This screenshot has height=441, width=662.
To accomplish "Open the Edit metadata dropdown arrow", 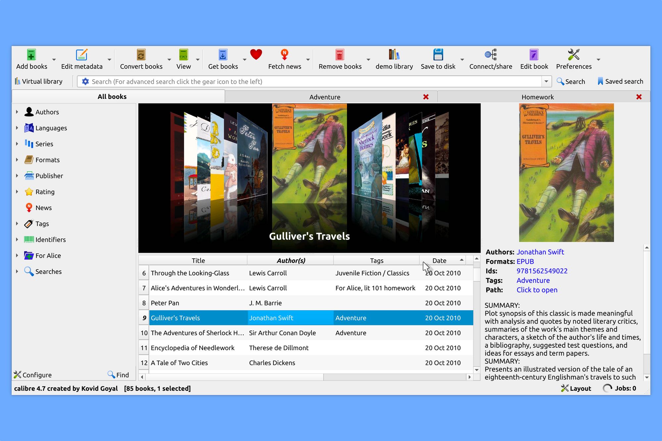I will coord(109,60).
